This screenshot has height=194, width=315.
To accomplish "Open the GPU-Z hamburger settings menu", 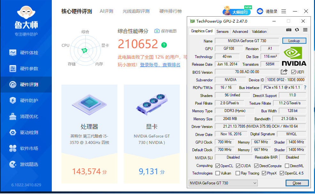I will tap(305, 30).
